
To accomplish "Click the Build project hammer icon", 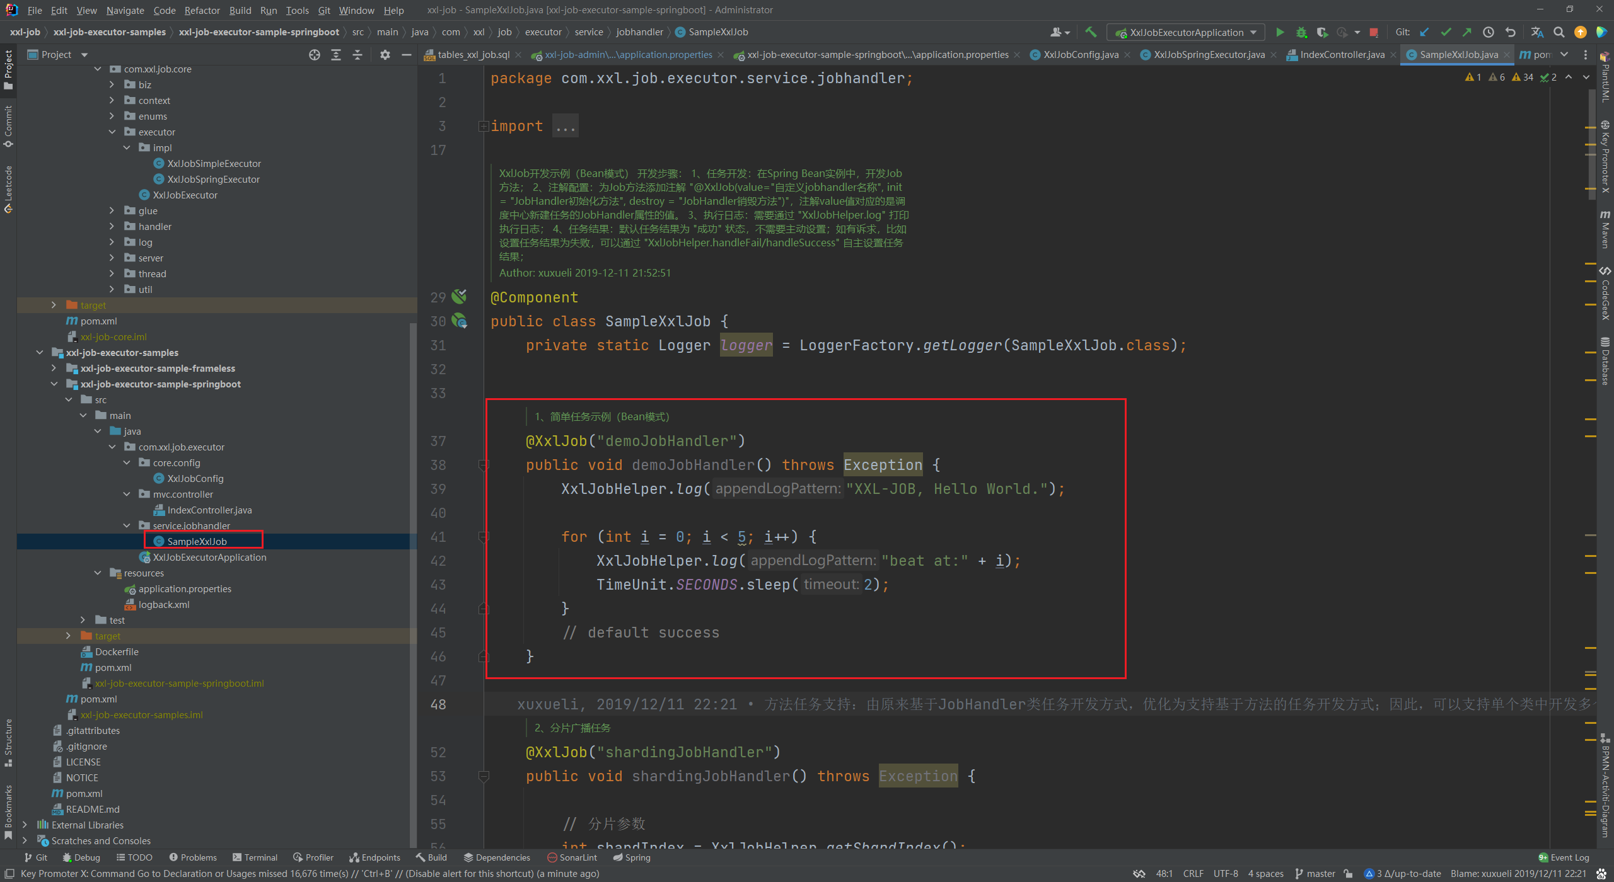I will pyautogui.click(x=1091, y=32).
